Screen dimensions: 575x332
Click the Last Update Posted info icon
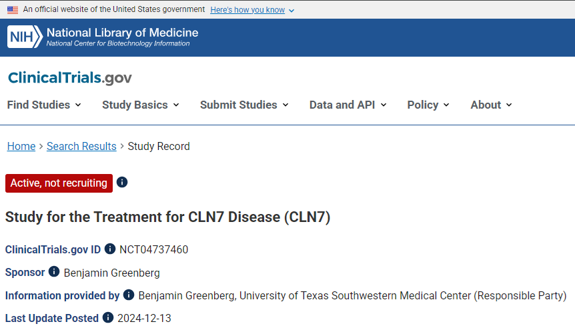(107, 317)
